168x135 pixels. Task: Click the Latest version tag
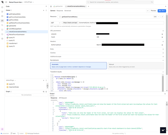tap(20, 133)
